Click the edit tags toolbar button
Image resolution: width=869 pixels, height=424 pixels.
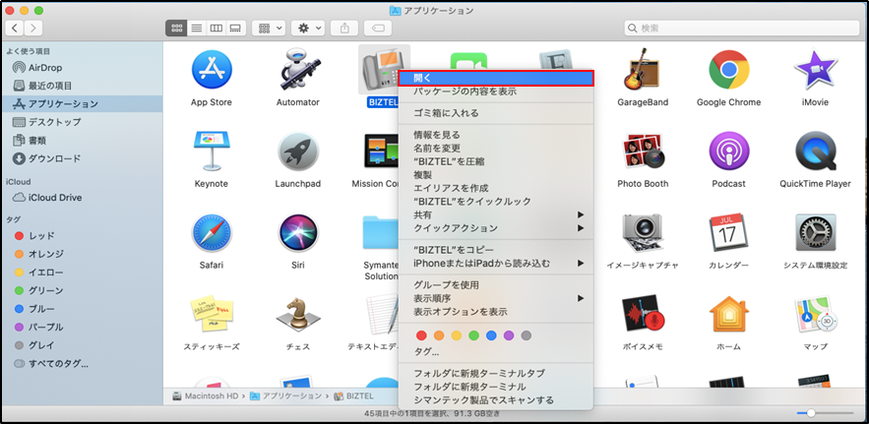tap(377, 29)
